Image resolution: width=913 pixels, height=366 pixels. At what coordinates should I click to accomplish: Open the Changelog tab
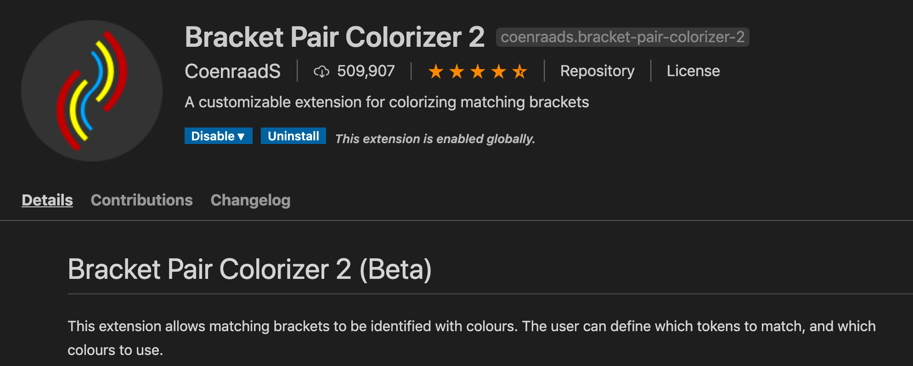coord(250,200)
